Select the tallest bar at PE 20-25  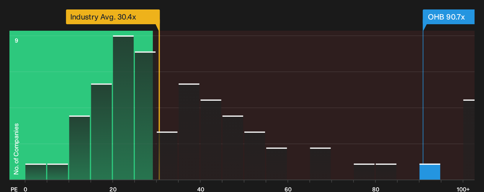(x=123, y=108)
